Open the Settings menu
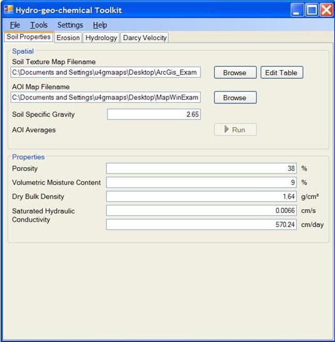The height and width of the screenshot is (342, 335). tap(70, 25)
